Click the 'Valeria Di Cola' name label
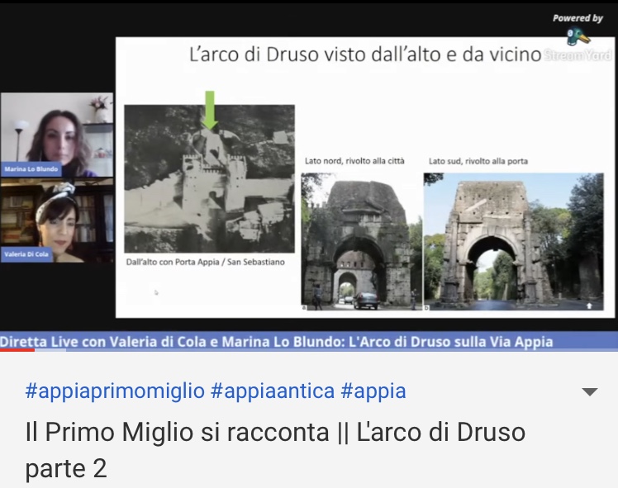Viewport: 618px width, 488px height. pos(26,254)
